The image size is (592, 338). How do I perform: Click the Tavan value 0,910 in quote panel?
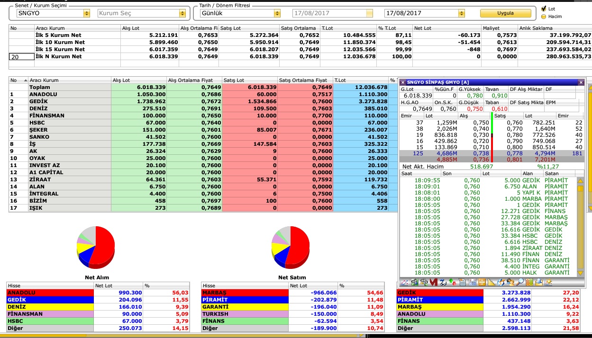(500, 96)
